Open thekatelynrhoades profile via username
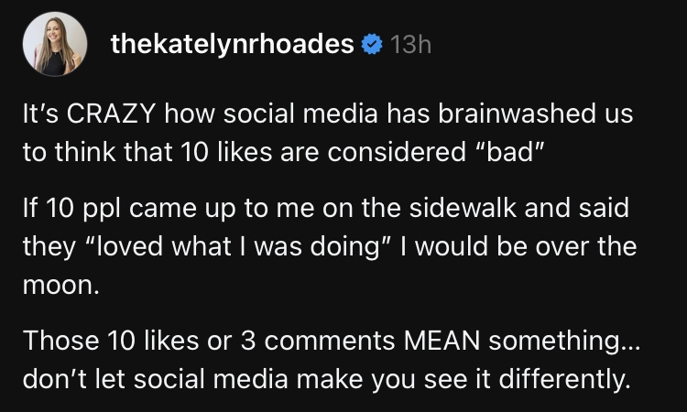The width and height of the screenshot is (687, 412). click(x=233, y=45)
